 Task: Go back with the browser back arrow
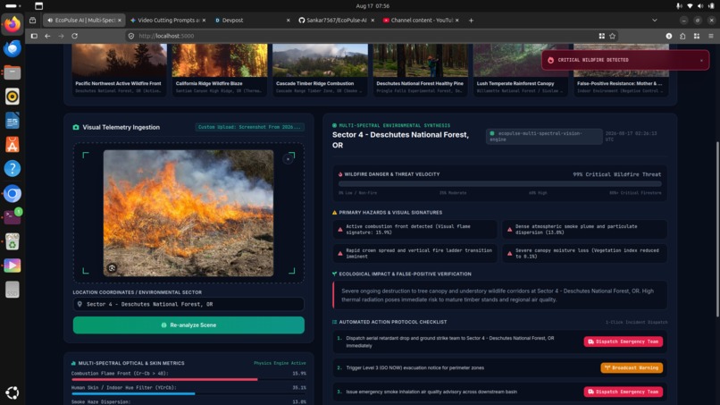(x=47, y=36)
